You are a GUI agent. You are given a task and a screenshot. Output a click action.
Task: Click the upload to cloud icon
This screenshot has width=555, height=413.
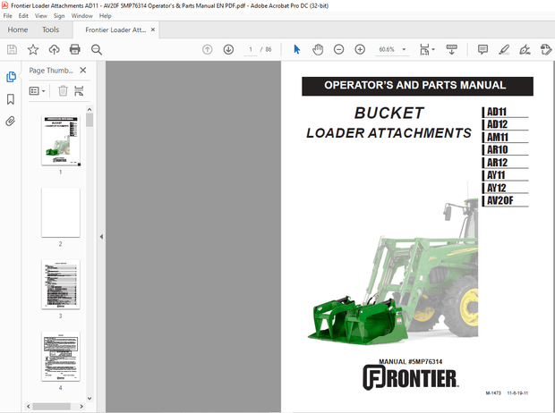coord(54,49)
